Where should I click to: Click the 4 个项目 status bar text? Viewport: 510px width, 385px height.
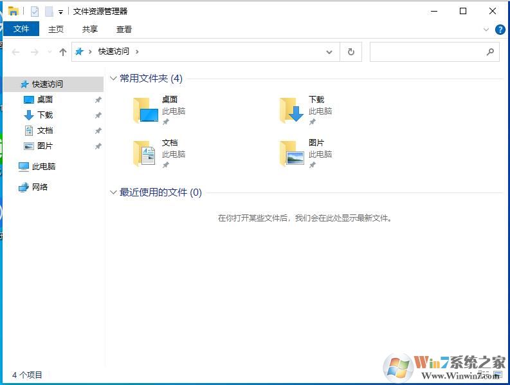pos(27,375)
